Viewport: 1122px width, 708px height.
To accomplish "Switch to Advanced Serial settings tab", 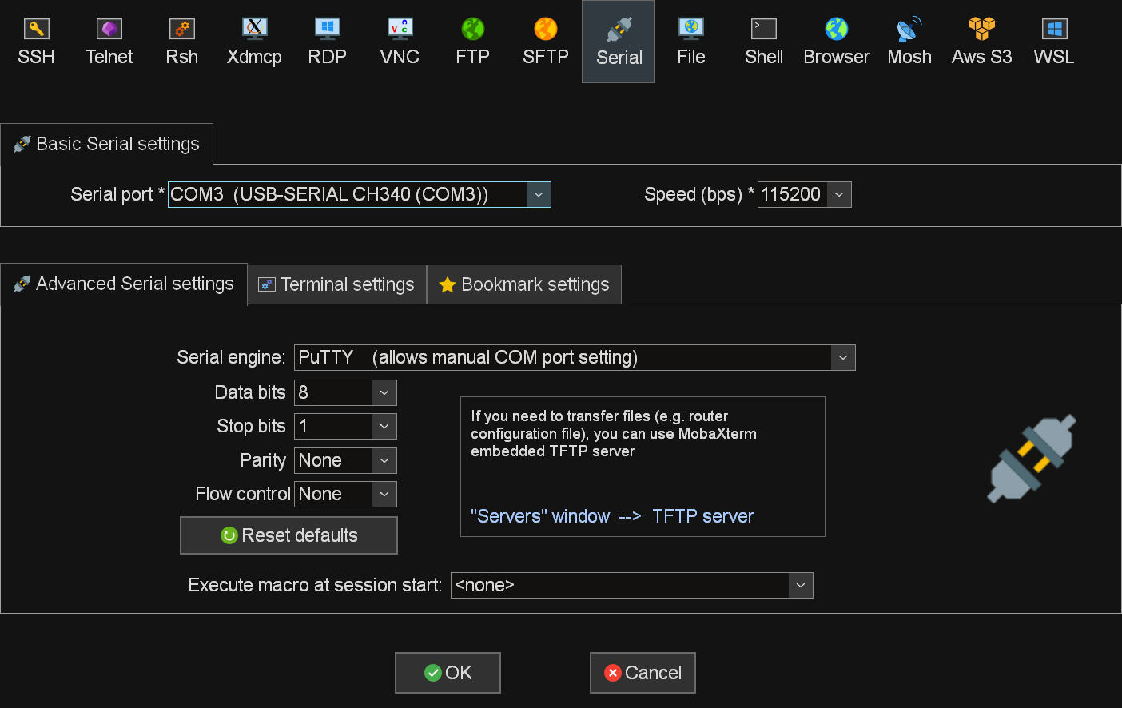I will pyautogui.click(x=124, y=284).
